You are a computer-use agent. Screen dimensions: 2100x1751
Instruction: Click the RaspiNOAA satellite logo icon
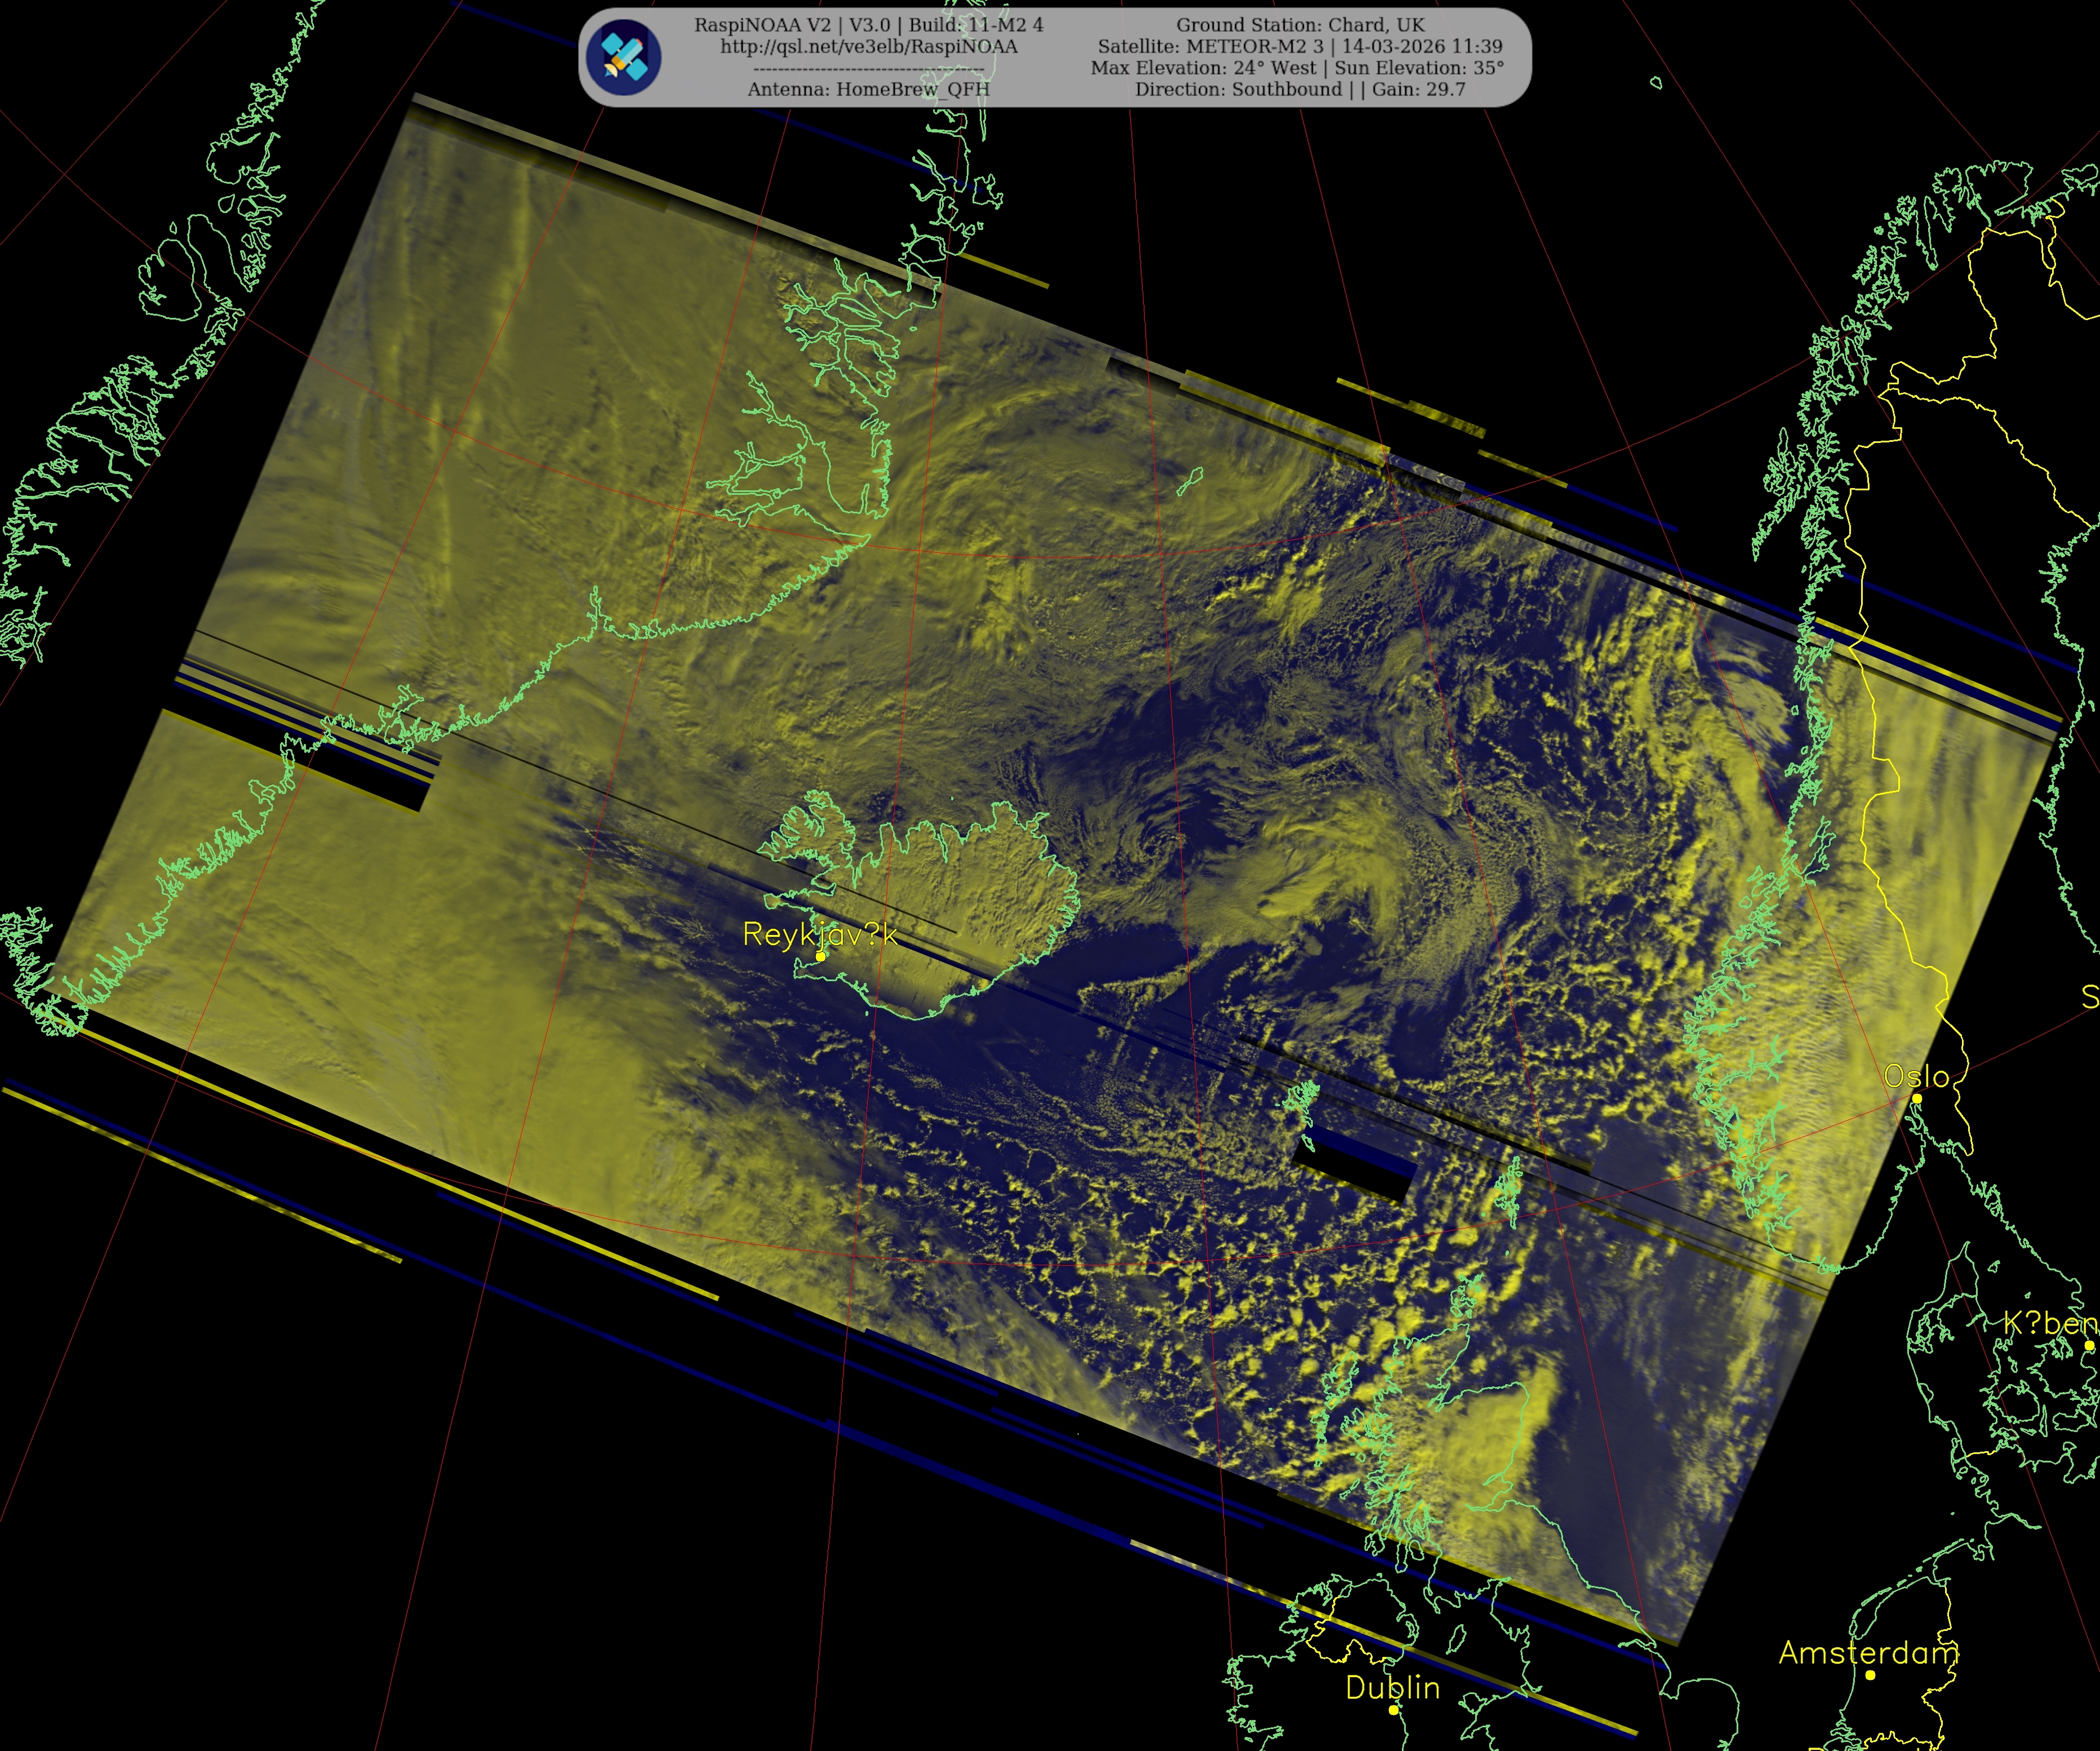point(623,57)
